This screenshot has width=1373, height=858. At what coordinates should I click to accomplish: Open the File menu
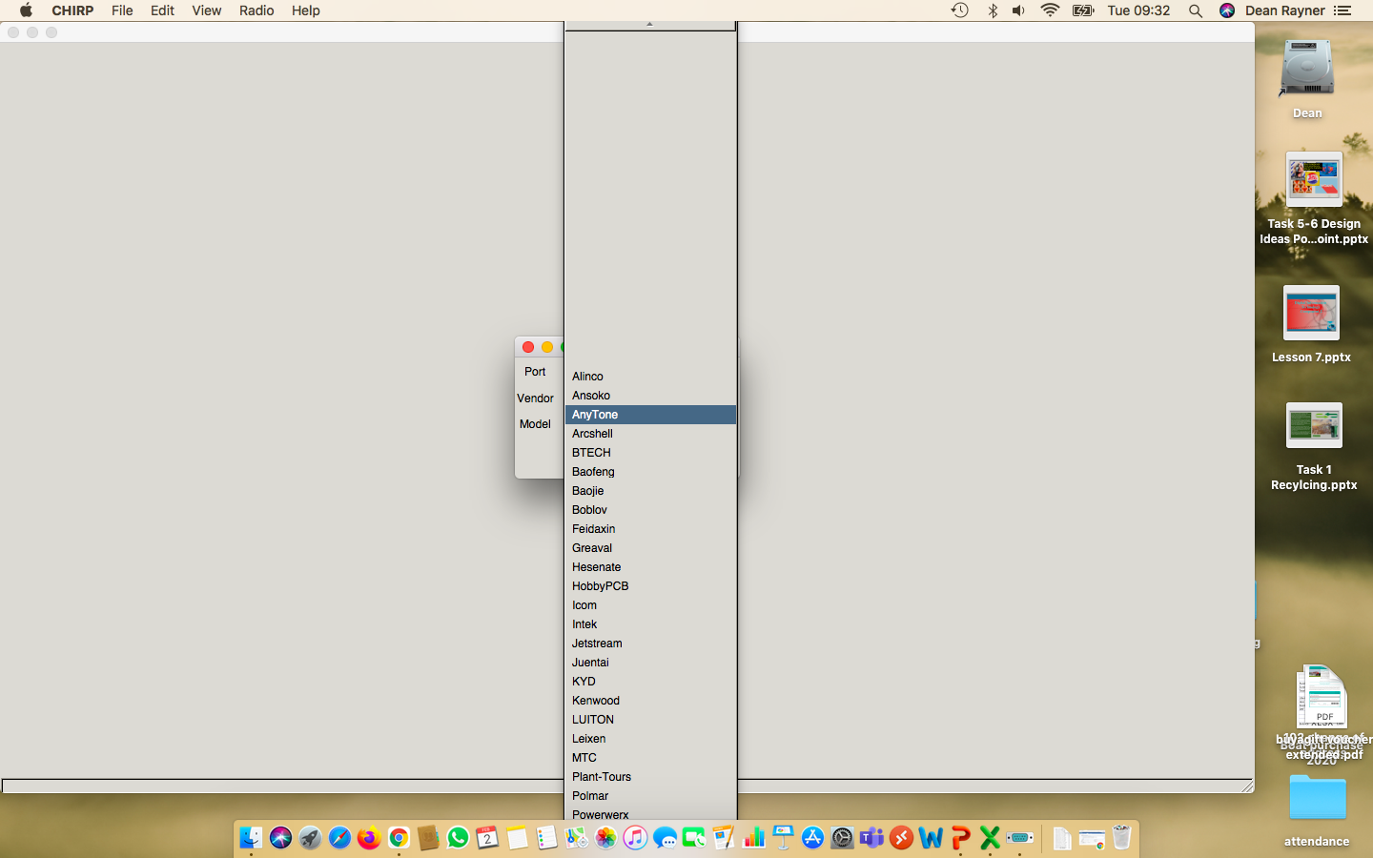(122, 10)
